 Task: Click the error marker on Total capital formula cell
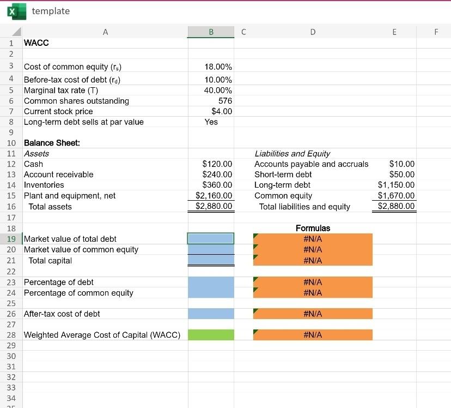[x=254, y=257]
